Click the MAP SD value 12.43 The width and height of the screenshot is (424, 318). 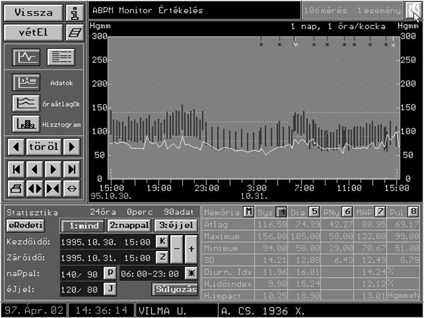click(374, 260)
